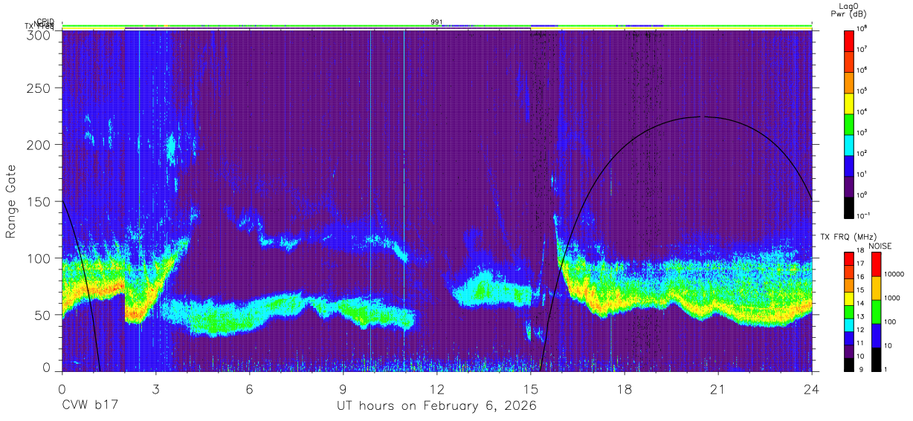Click the '250' range gate tick label
Image resolution: width=913 pixels, height=421 pixels.
click(x=39, y=88)
